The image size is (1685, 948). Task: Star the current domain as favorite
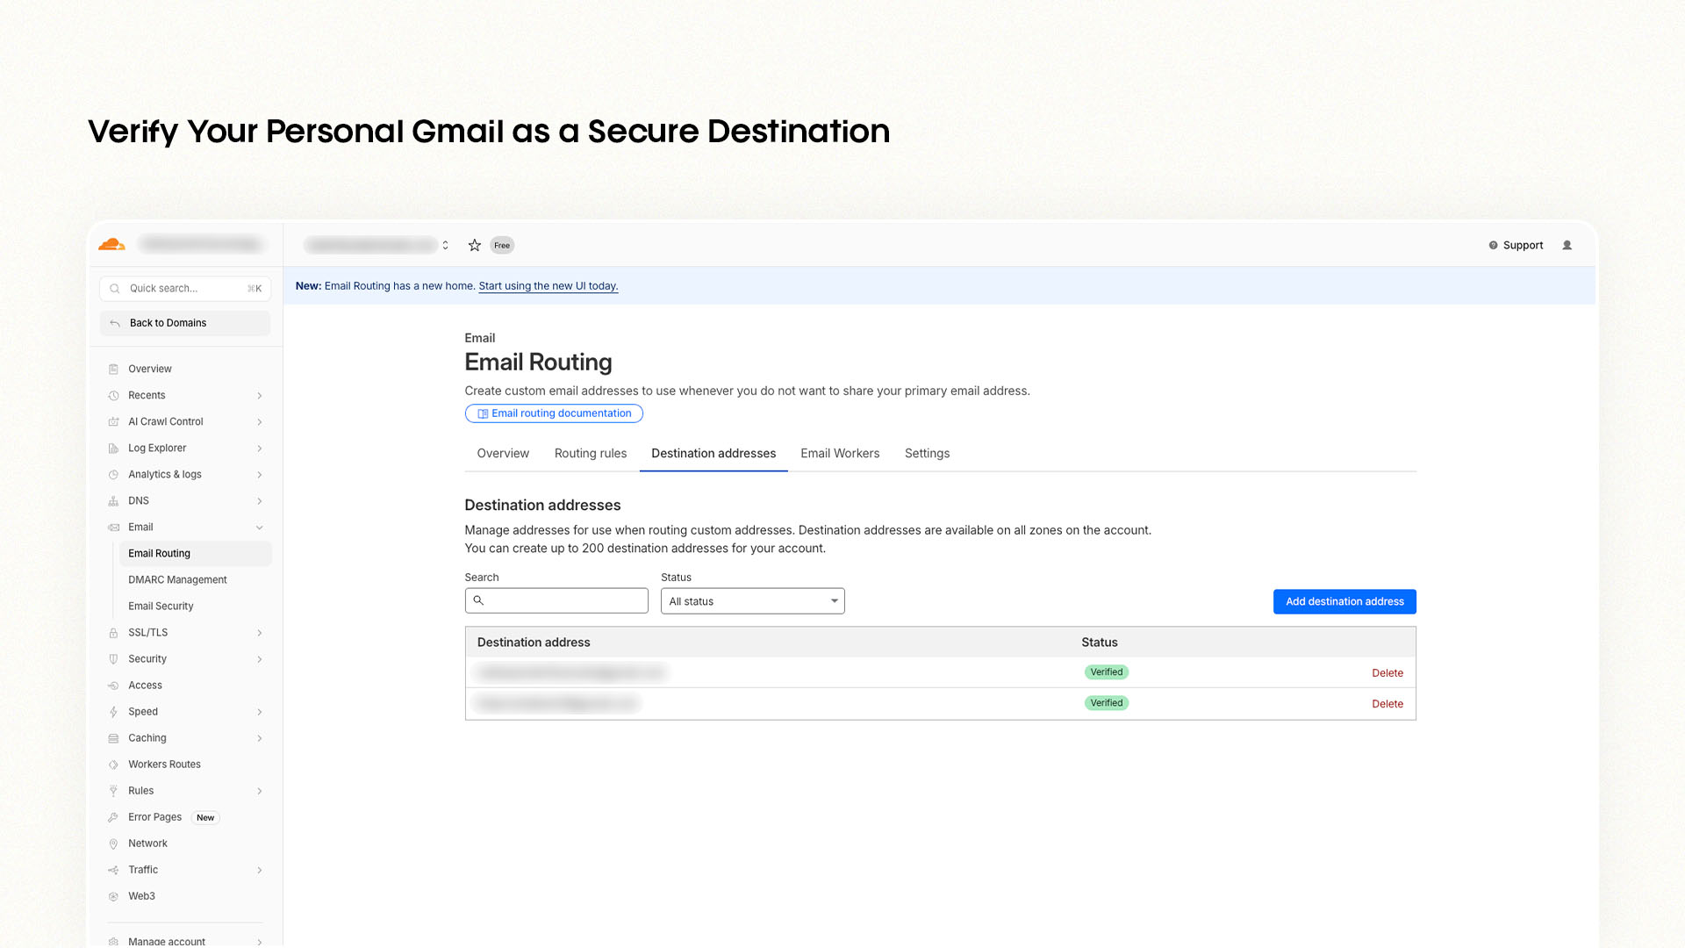(475, 245)
